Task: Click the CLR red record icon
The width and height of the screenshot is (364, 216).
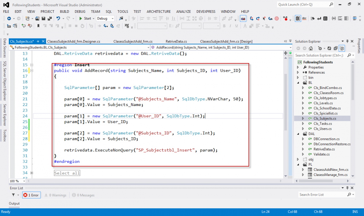Action: pyautogui.click(x=285, y=19)
